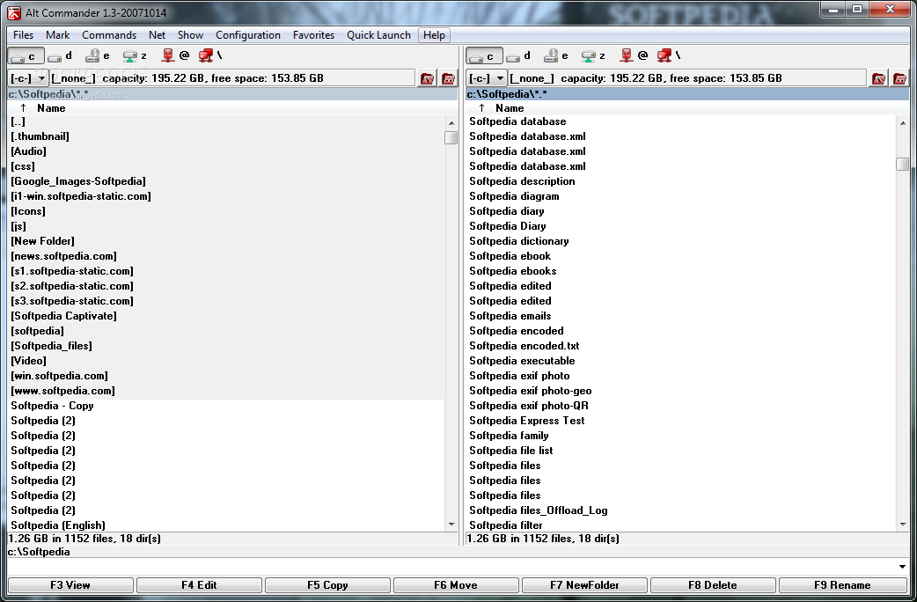Click the F8 Delete button
The image size is (917, 602).
coord(712,585)
